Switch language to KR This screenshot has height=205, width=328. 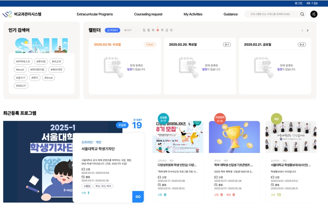pos(308,3)
